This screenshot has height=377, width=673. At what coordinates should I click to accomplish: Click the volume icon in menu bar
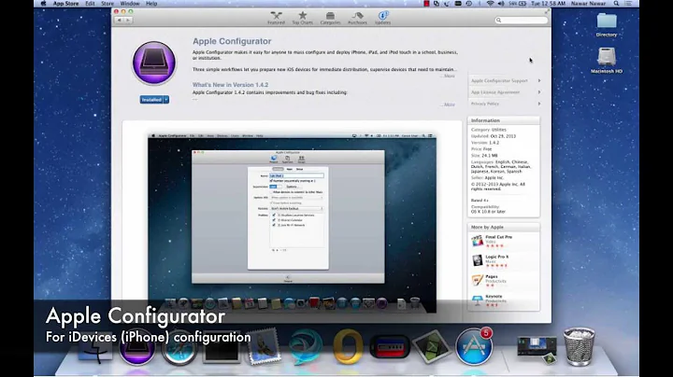tap(501, 4)
